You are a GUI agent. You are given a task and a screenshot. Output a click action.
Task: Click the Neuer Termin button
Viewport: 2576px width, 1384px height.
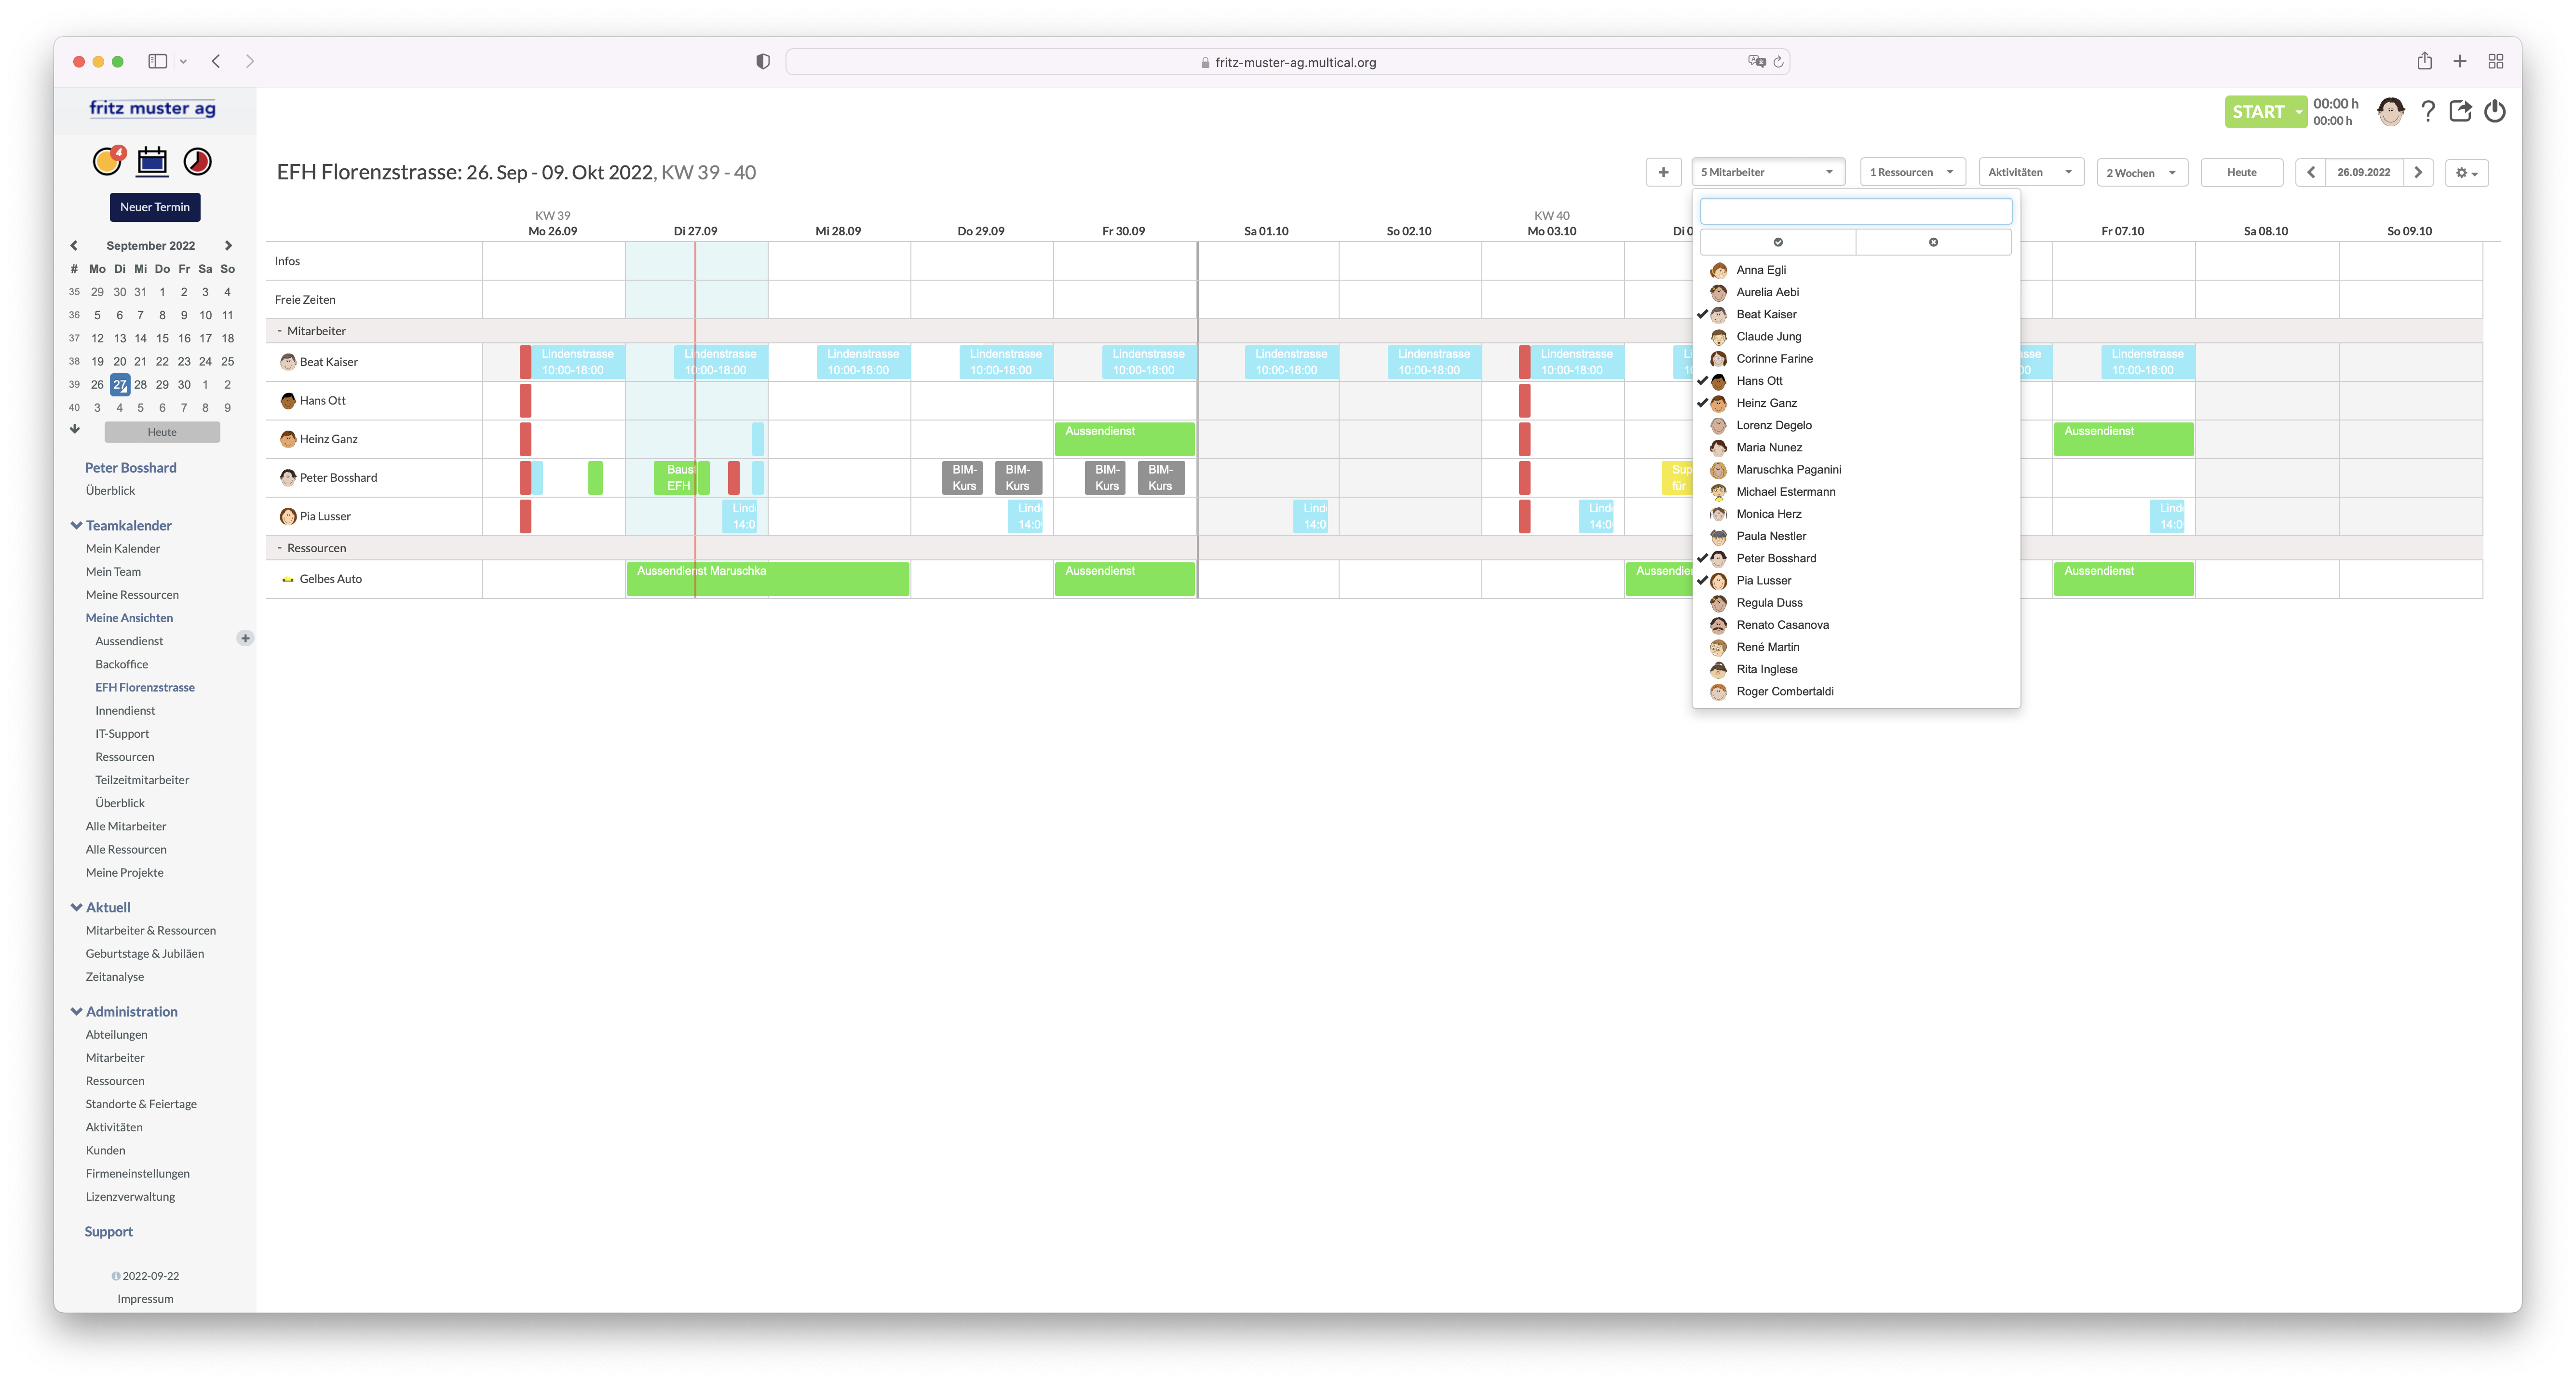click(155, 207)
